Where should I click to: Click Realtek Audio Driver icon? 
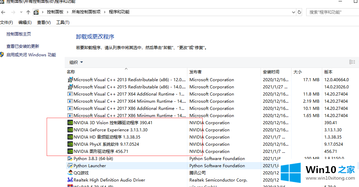click(70, 180)
